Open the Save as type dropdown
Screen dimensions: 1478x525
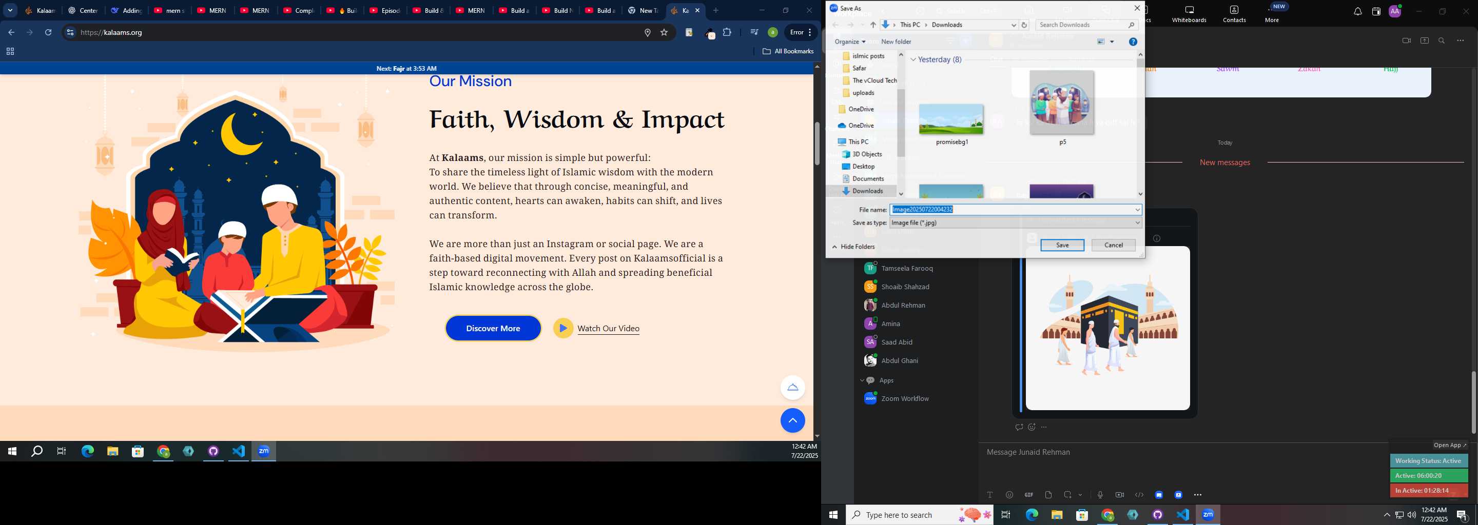[1016, 223]
